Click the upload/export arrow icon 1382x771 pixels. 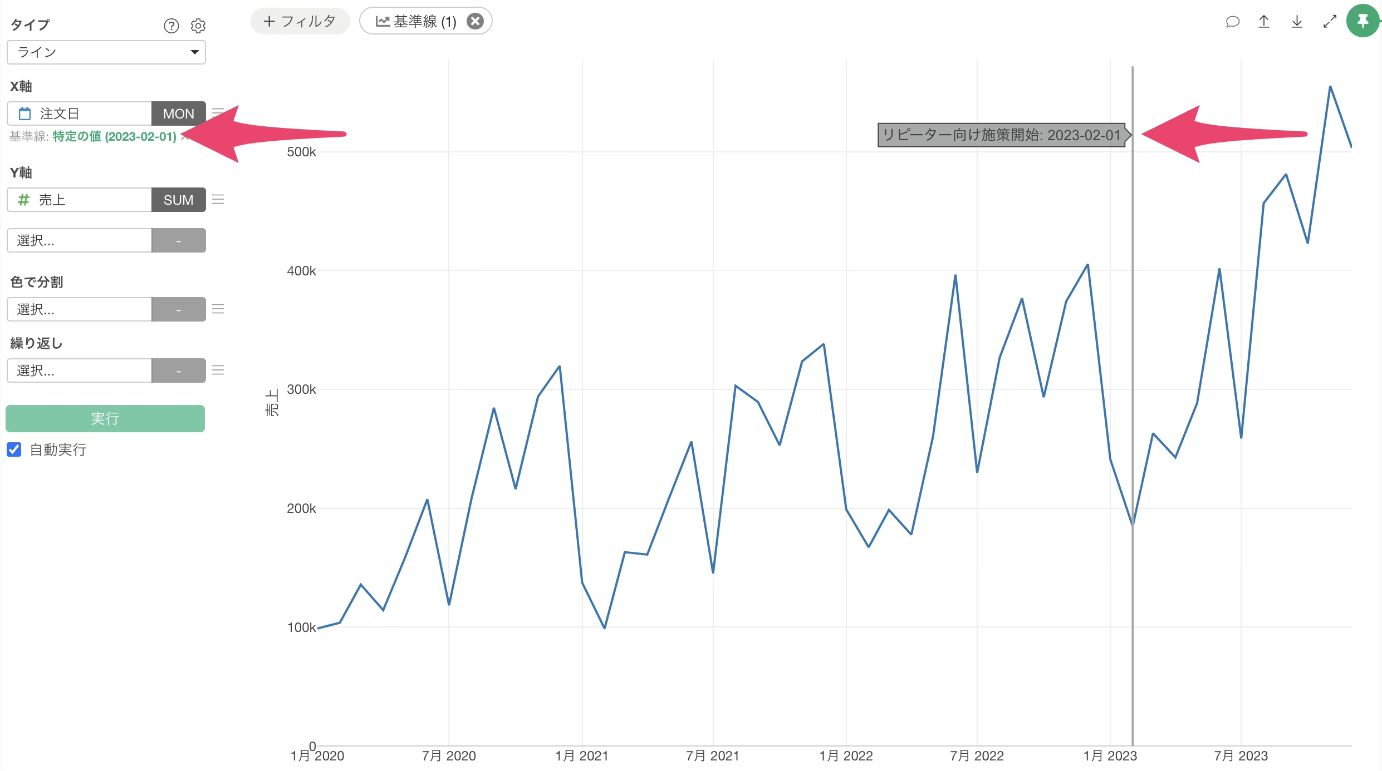click(1264, 22)
